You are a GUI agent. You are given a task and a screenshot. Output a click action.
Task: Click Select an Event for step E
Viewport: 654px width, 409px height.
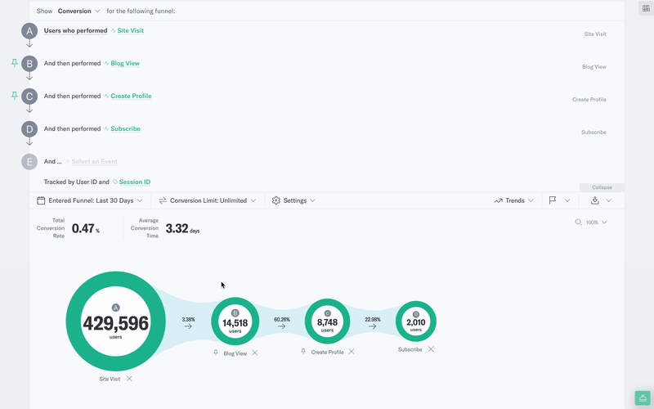94,161
